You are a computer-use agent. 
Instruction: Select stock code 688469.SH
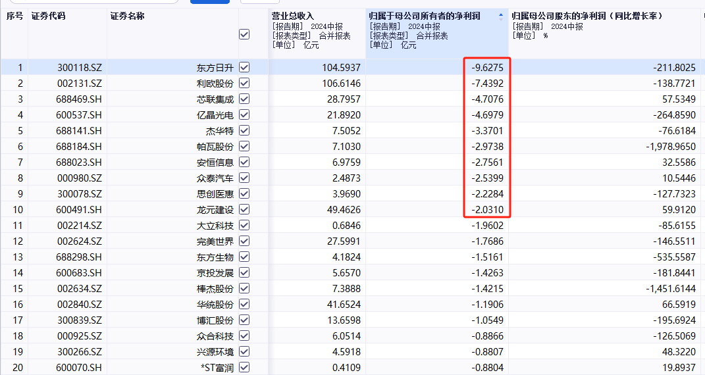pos(79,99)
